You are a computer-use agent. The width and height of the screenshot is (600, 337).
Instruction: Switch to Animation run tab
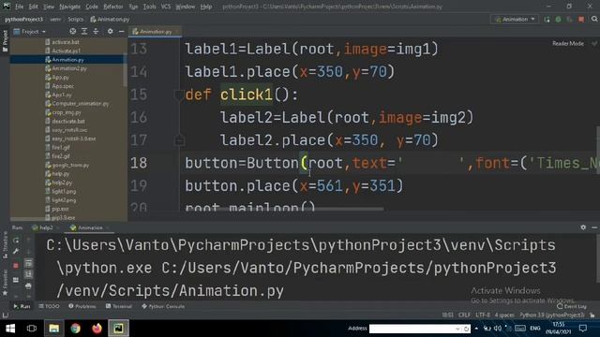point(90,227)
